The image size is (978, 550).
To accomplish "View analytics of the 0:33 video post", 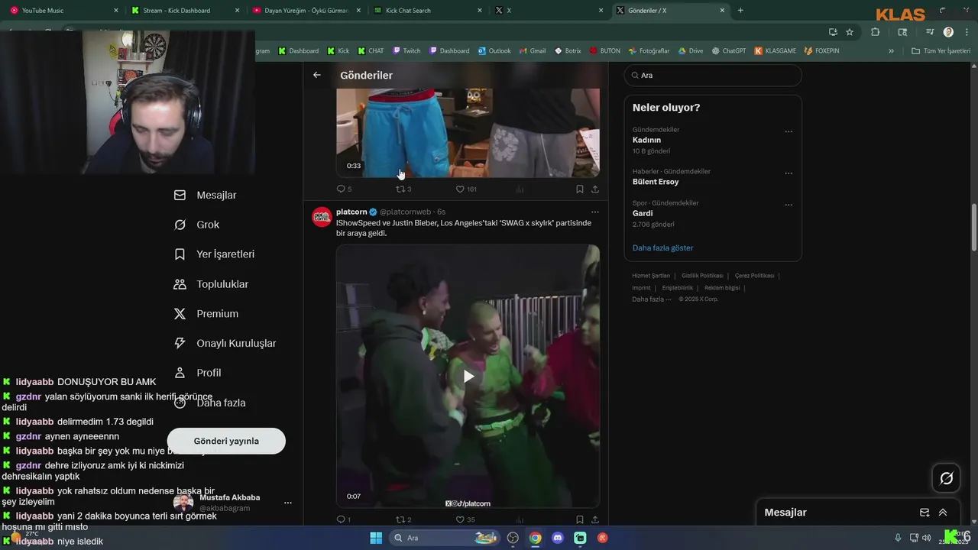I will [x=520, y=189].
